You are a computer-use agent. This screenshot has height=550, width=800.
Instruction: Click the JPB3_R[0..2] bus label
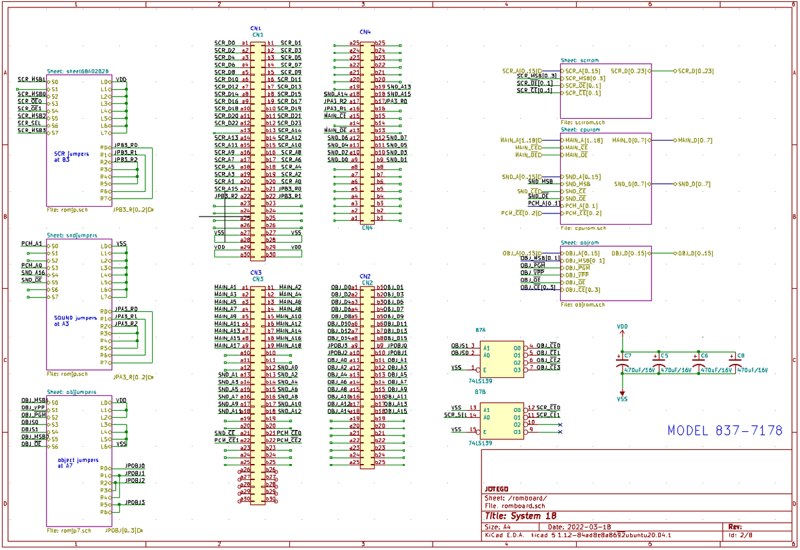(133, 209)
